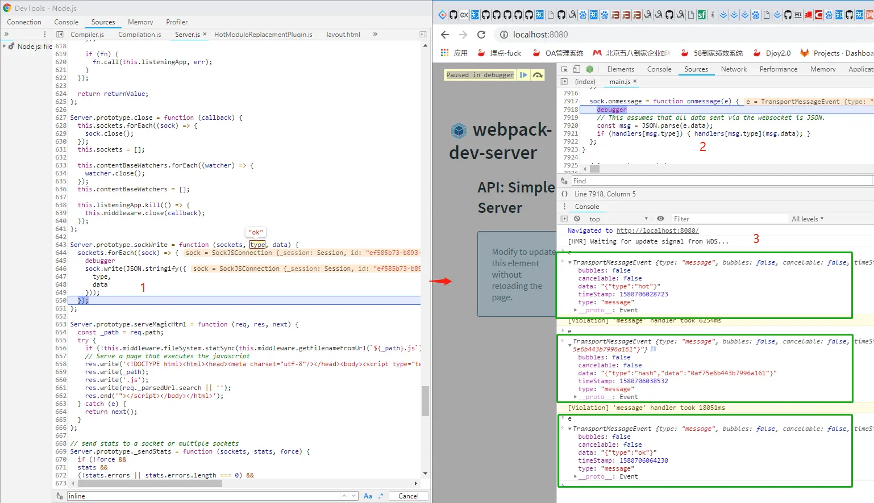The width and height of the screenshot is (874, 503).
Task: Toggle match case Aa in search bar
Action: (x=368, y=496)
